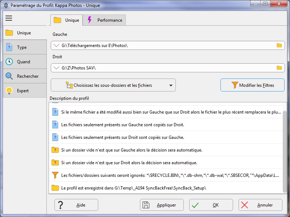Screen dimensions: 290x217
Task: Select 'fichiers/dossiers suivants seront ignorés' row
Action: point(166,175)
